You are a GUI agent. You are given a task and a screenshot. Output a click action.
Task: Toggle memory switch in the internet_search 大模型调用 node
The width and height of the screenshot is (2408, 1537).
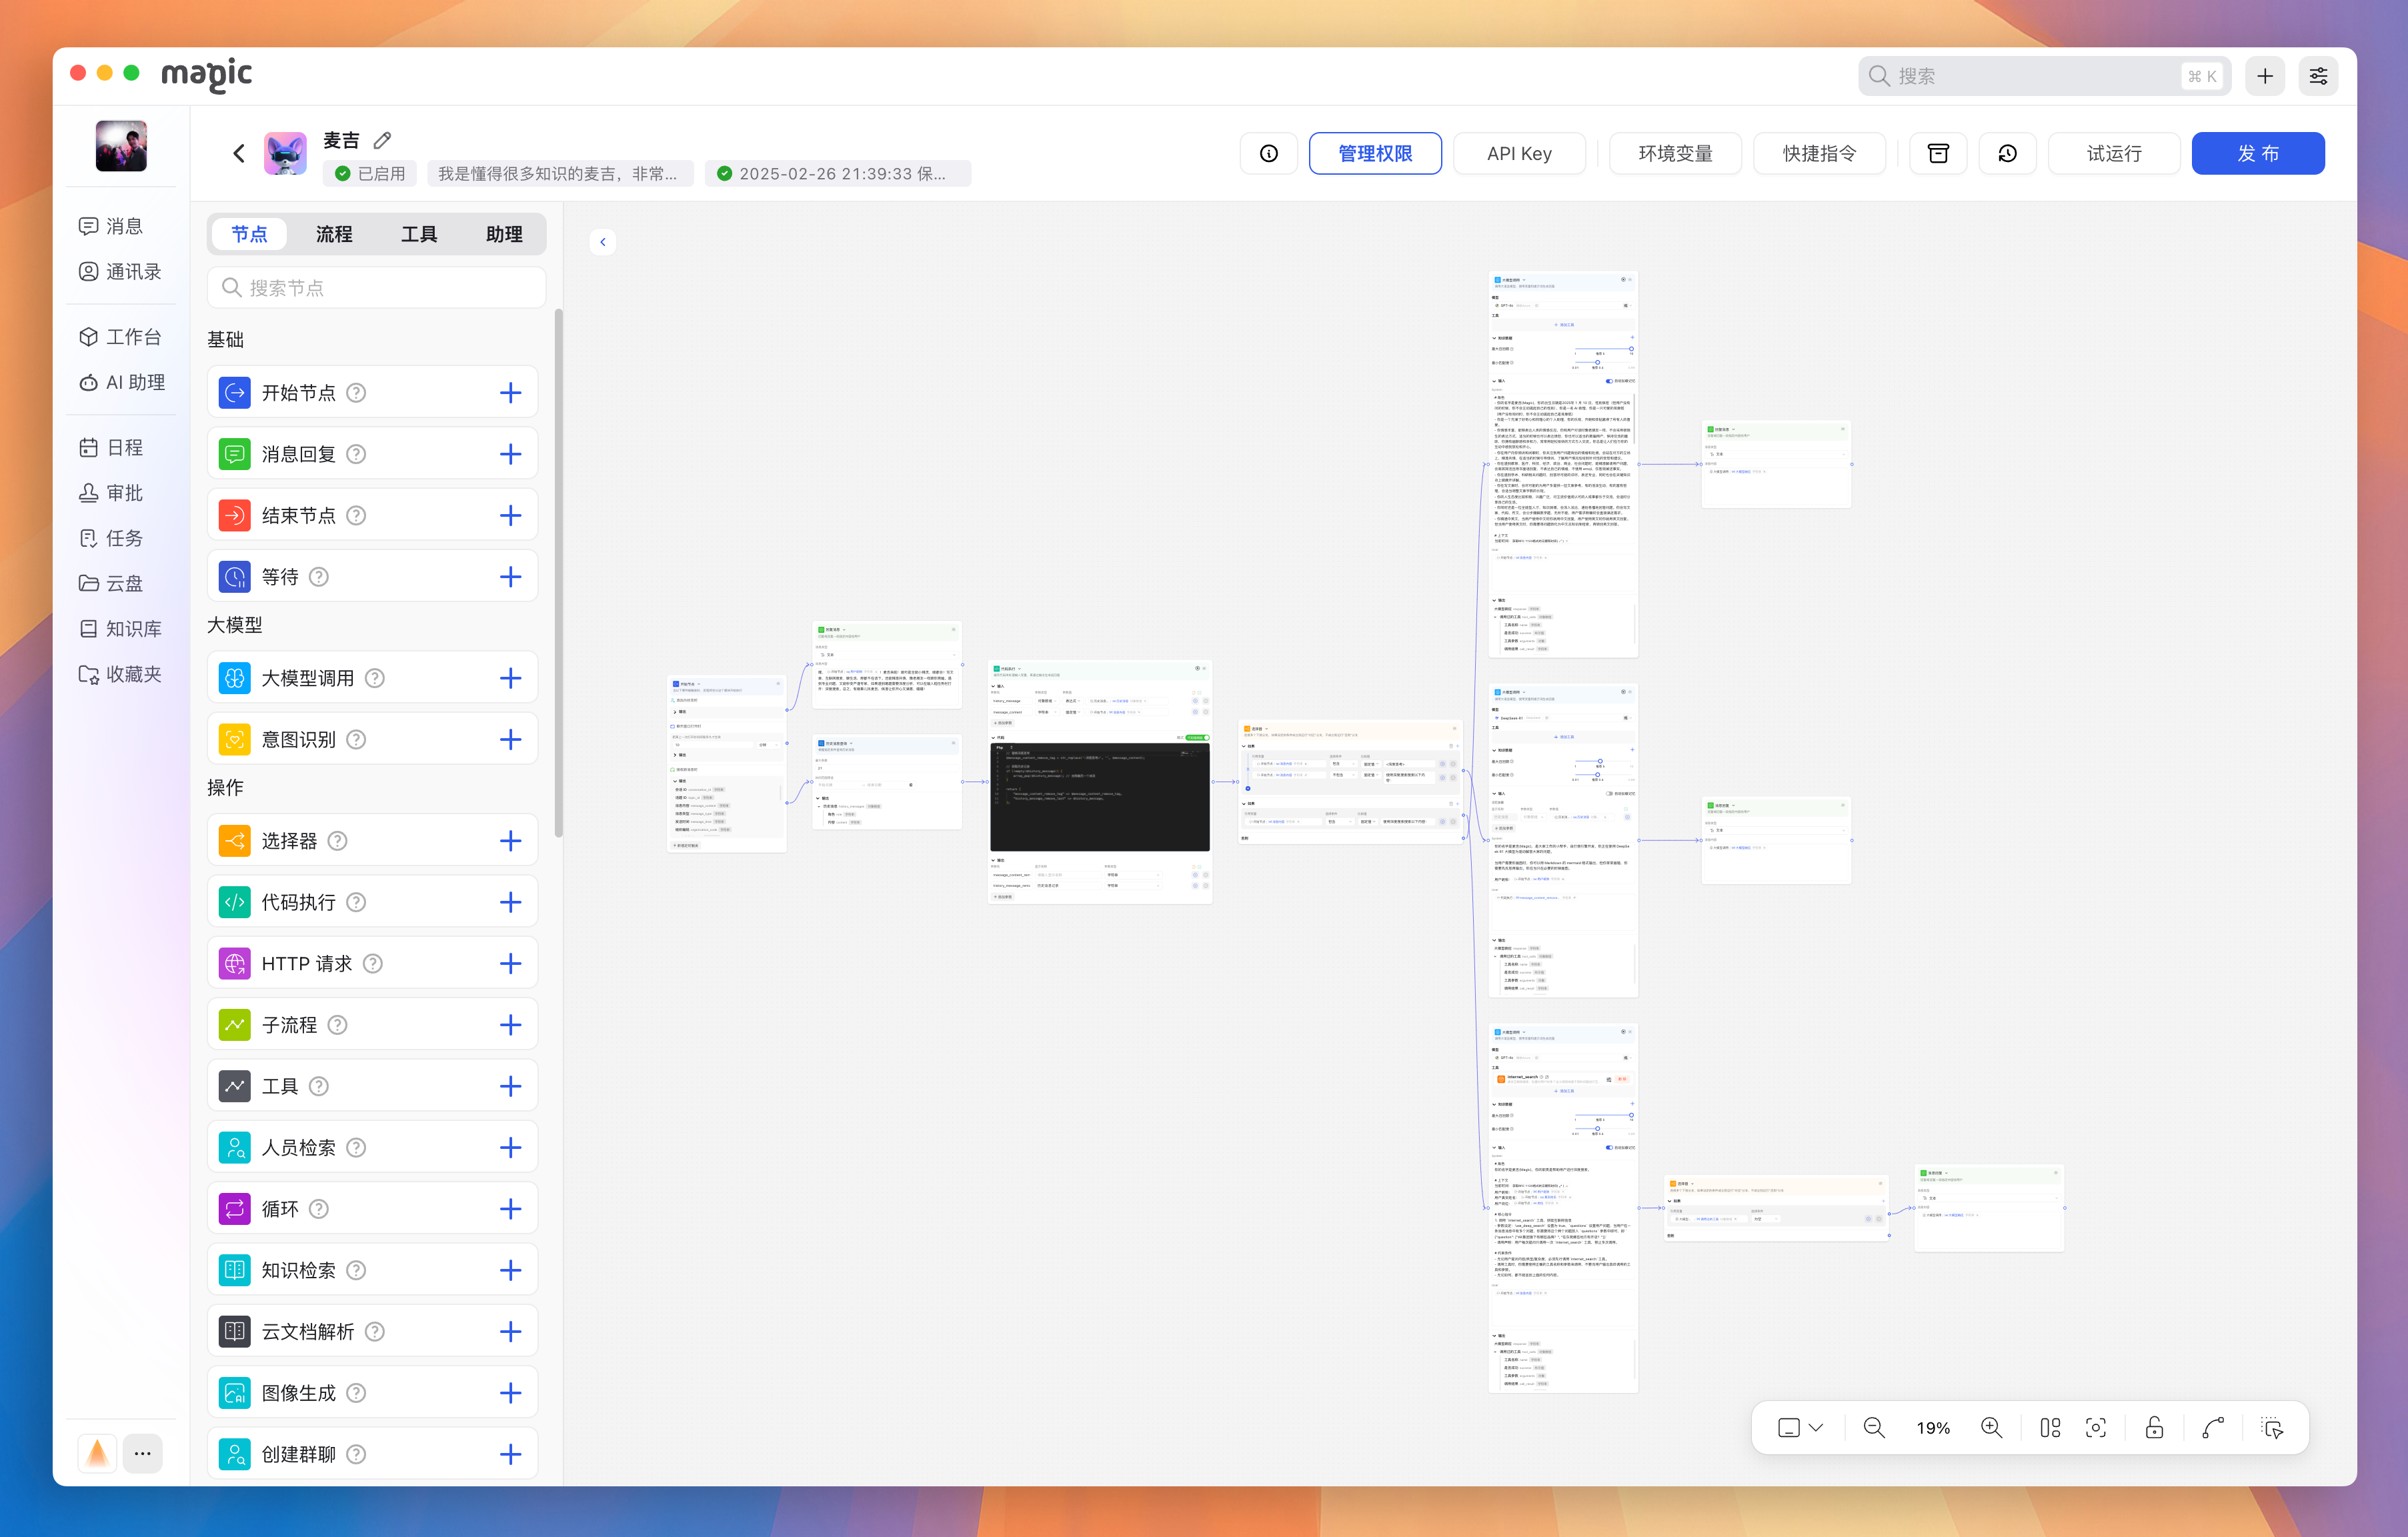(1609, 1148)
